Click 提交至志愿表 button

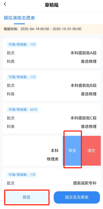pos(77,197)
